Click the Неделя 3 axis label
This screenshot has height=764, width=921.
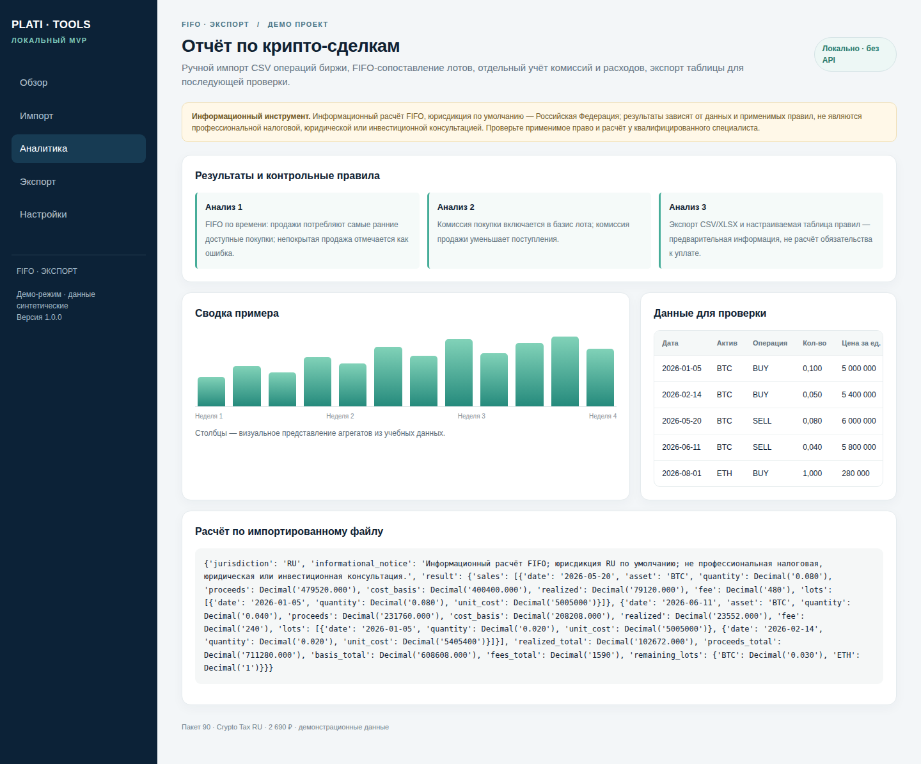[x=471, y=417]
